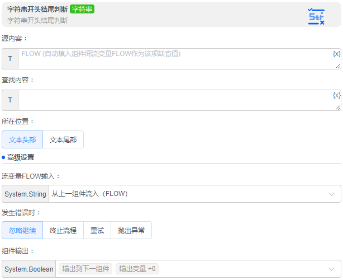Choose 重试 on error

tap(97, 230)
